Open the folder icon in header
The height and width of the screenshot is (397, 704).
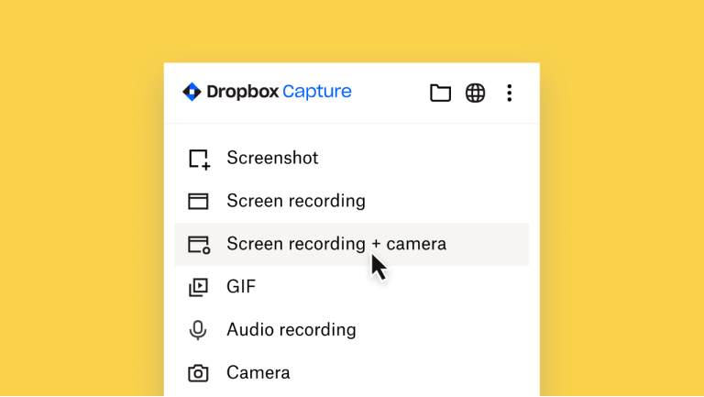(440, 93)
